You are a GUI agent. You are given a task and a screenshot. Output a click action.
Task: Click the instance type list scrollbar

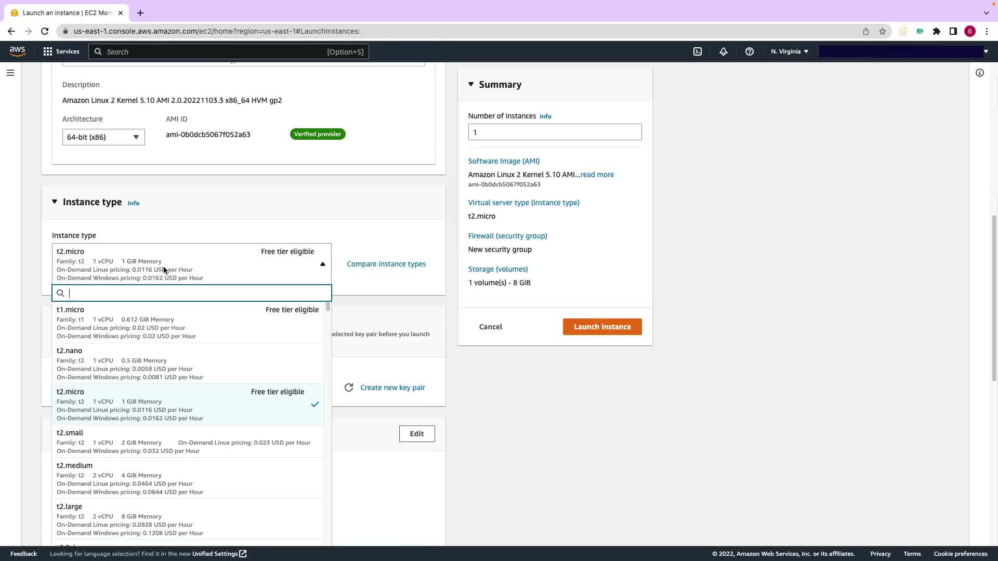(x=327, y=307)
